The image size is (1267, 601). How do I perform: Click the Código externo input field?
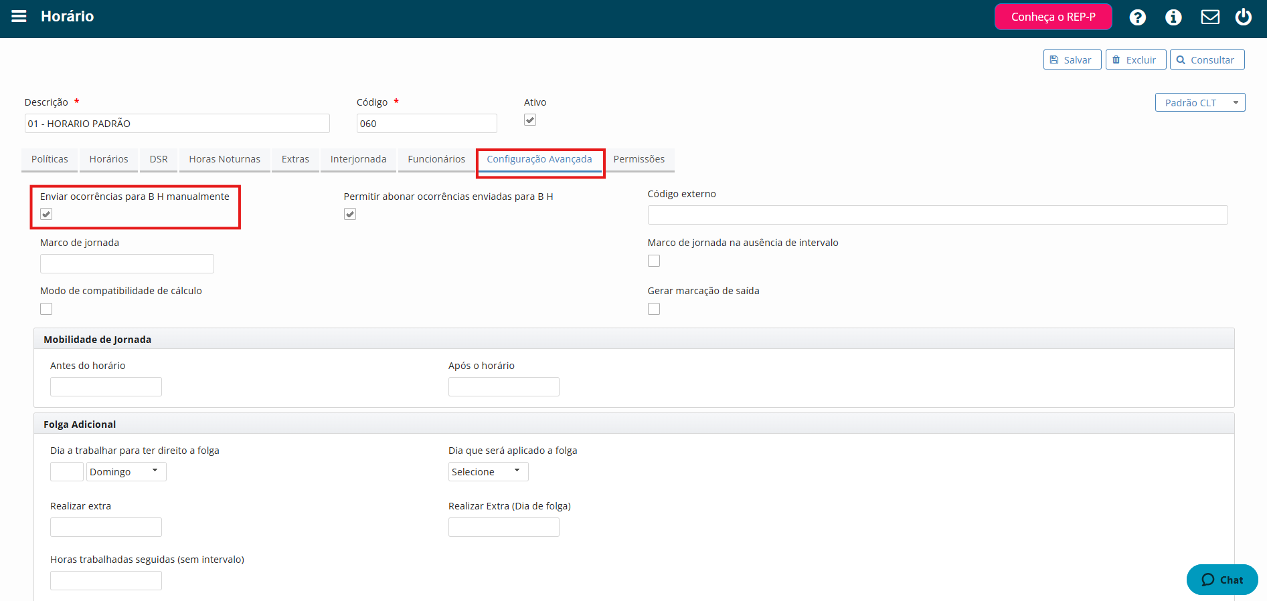point(938,215)
